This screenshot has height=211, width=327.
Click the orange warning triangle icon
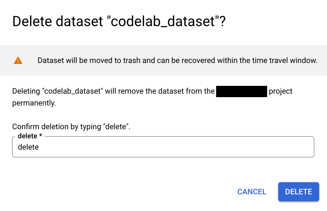click(18, 60)
